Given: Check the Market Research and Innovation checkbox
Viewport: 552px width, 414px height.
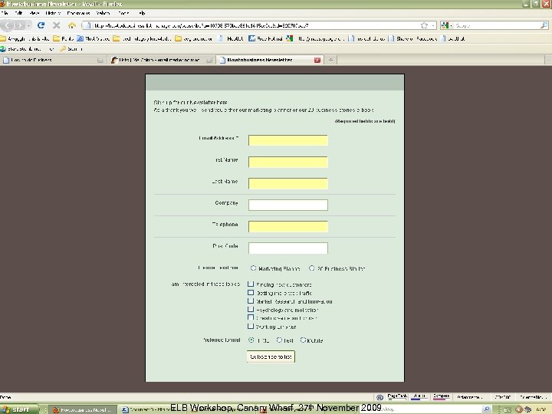Looking at the screenshot, I should (x=251, y=301).
